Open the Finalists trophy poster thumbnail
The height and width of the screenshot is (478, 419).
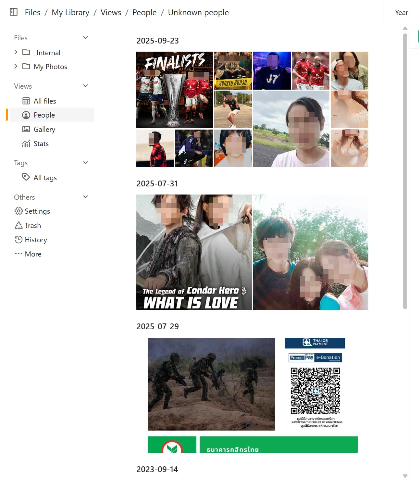click(x=175, y=90)
